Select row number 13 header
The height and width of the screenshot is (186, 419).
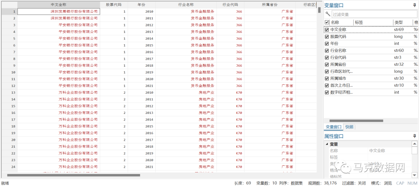(10, 92)
